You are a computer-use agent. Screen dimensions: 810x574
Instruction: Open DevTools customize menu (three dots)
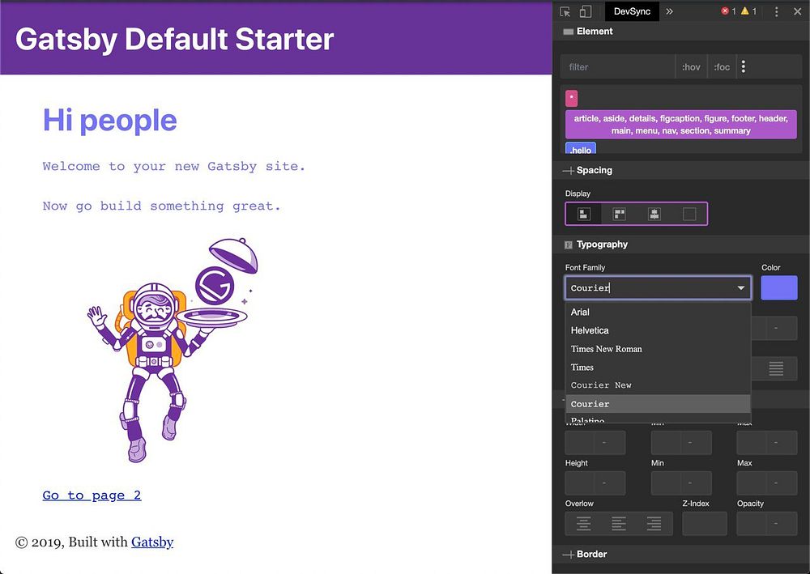[x=777, y=11]
